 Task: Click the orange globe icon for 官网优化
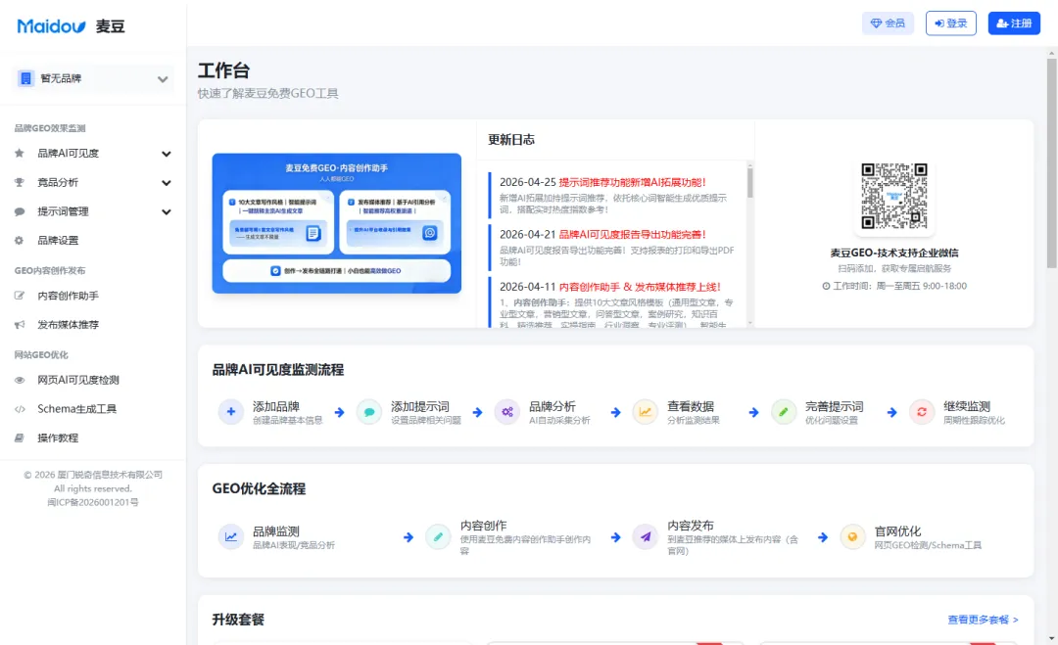[853, 537]
